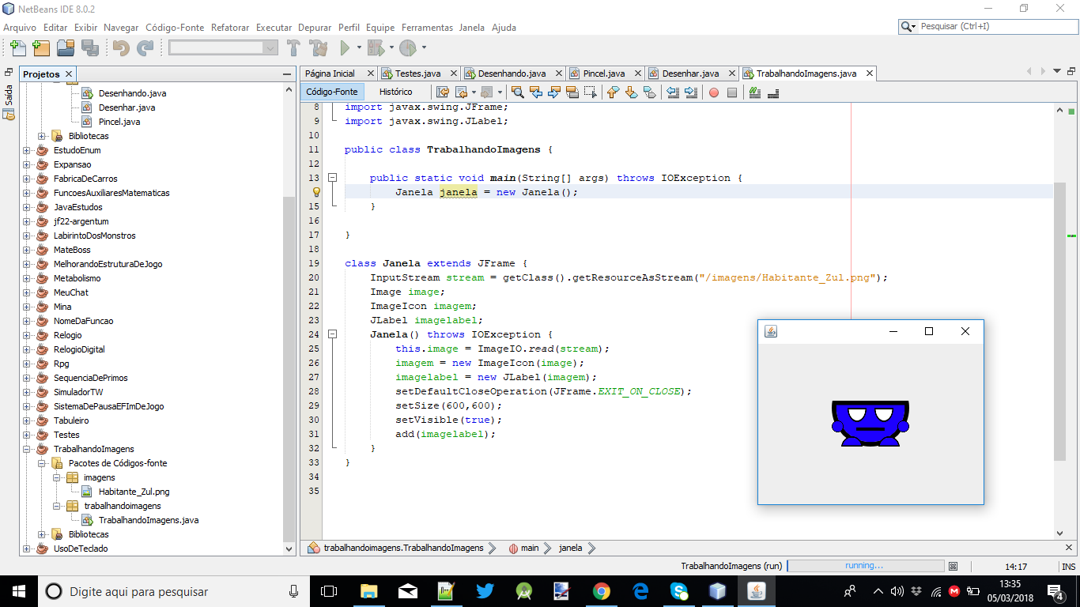Toggle a bookmark with the bookmark icon
This screenshot has height=607, width=1080.
(x=650, y=92)
